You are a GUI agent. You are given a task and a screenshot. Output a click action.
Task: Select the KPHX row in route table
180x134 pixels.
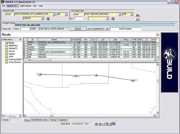click(x=90, y=43)
